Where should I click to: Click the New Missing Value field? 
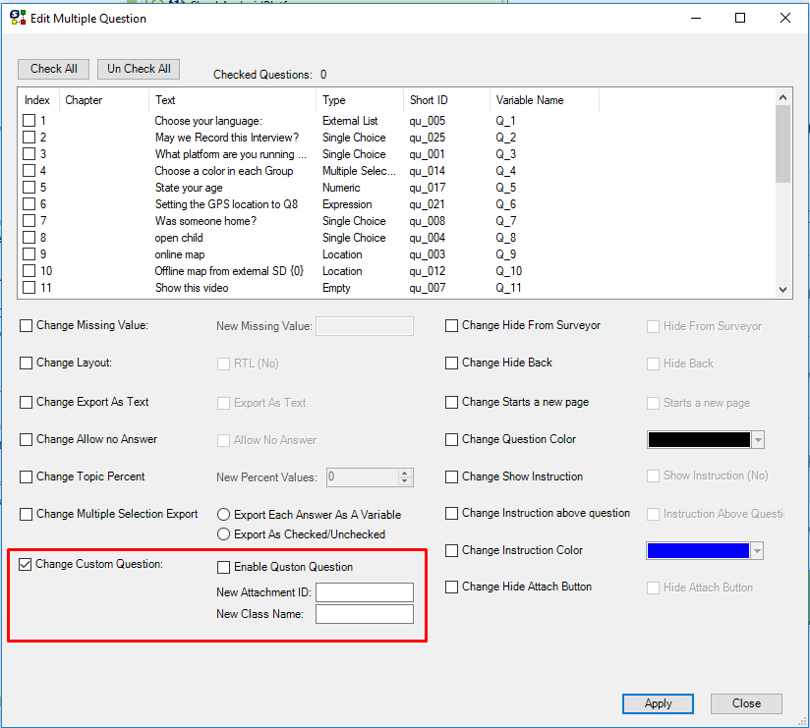tap(365, 326)
